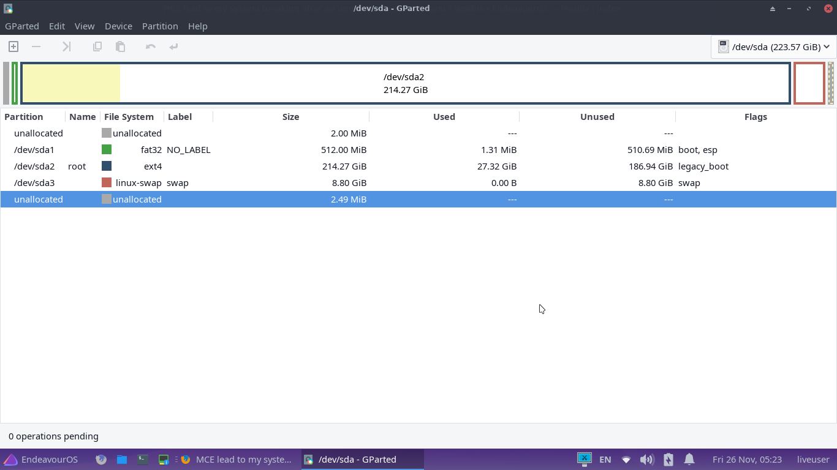Click the Delete partition toolbar icon
This screenshot has height=470, width=837.
pos(36,47)
